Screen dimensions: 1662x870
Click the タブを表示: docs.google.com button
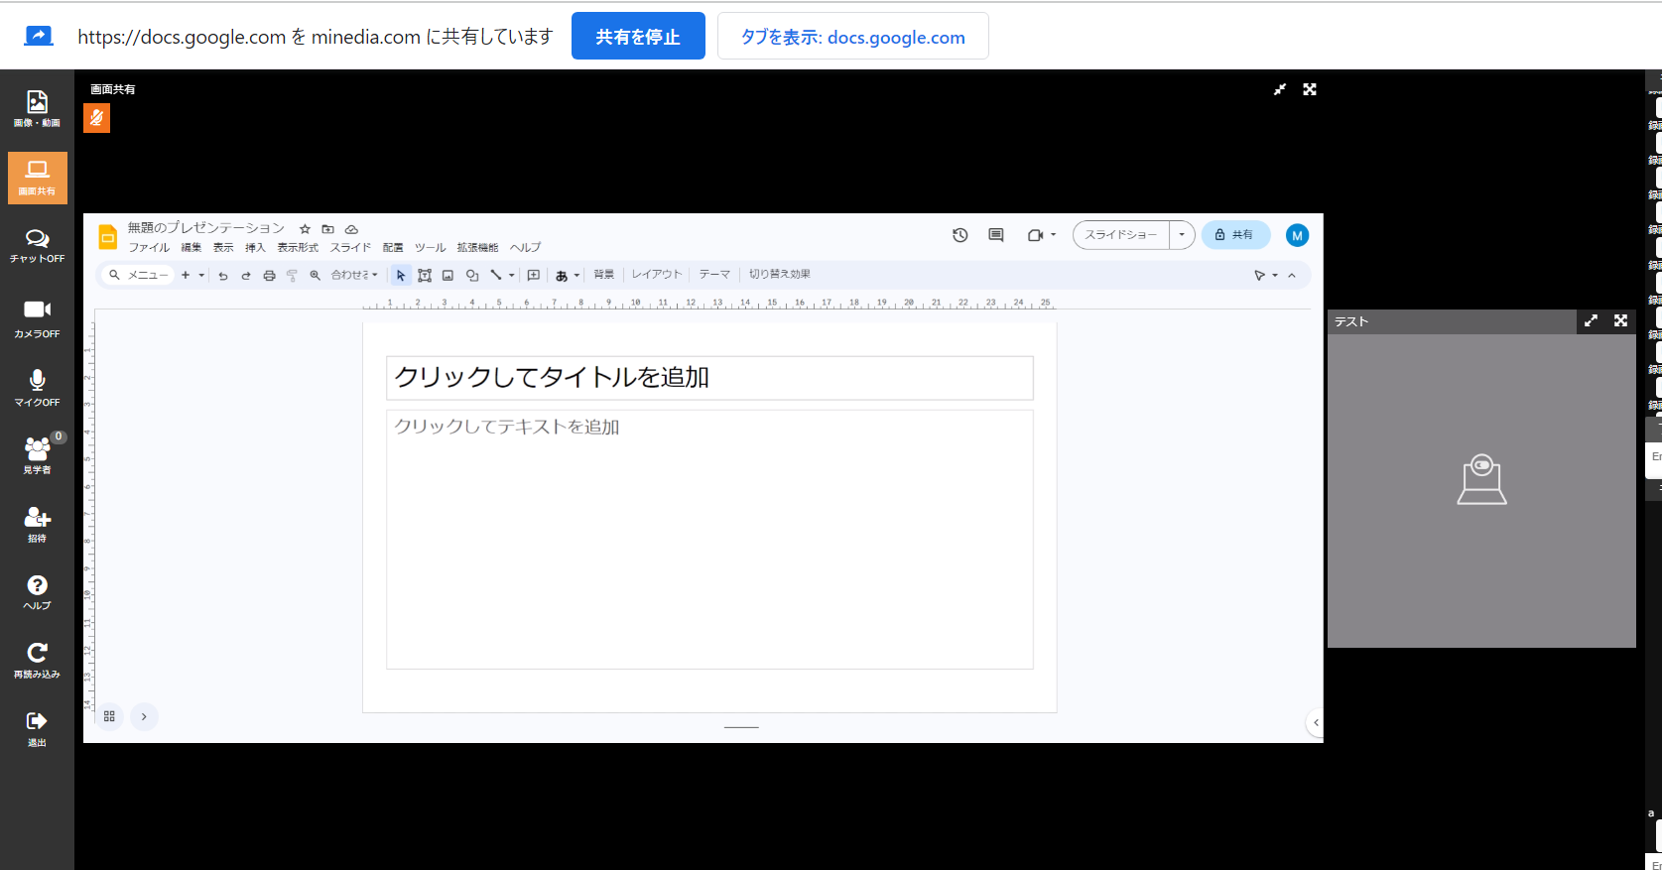(852, 37)
